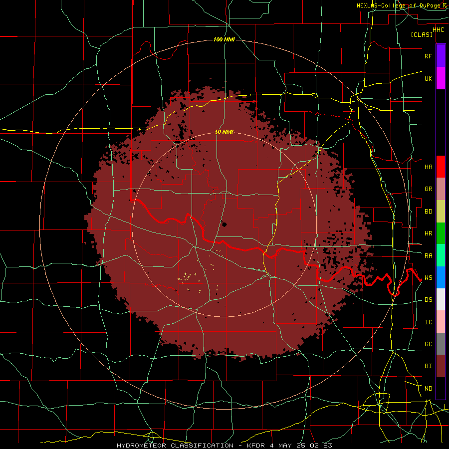Click the Hydrometeor Classification KFDR caption
This screenshot has width=449, height=449.
click(224, 446)
